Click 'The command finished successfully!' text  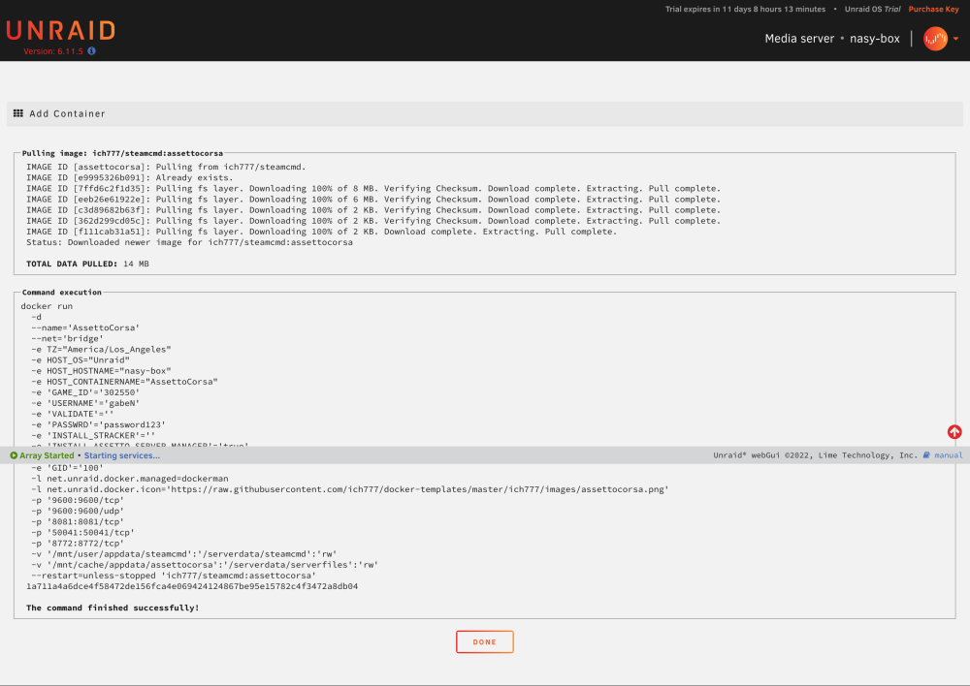coord(113,608)
